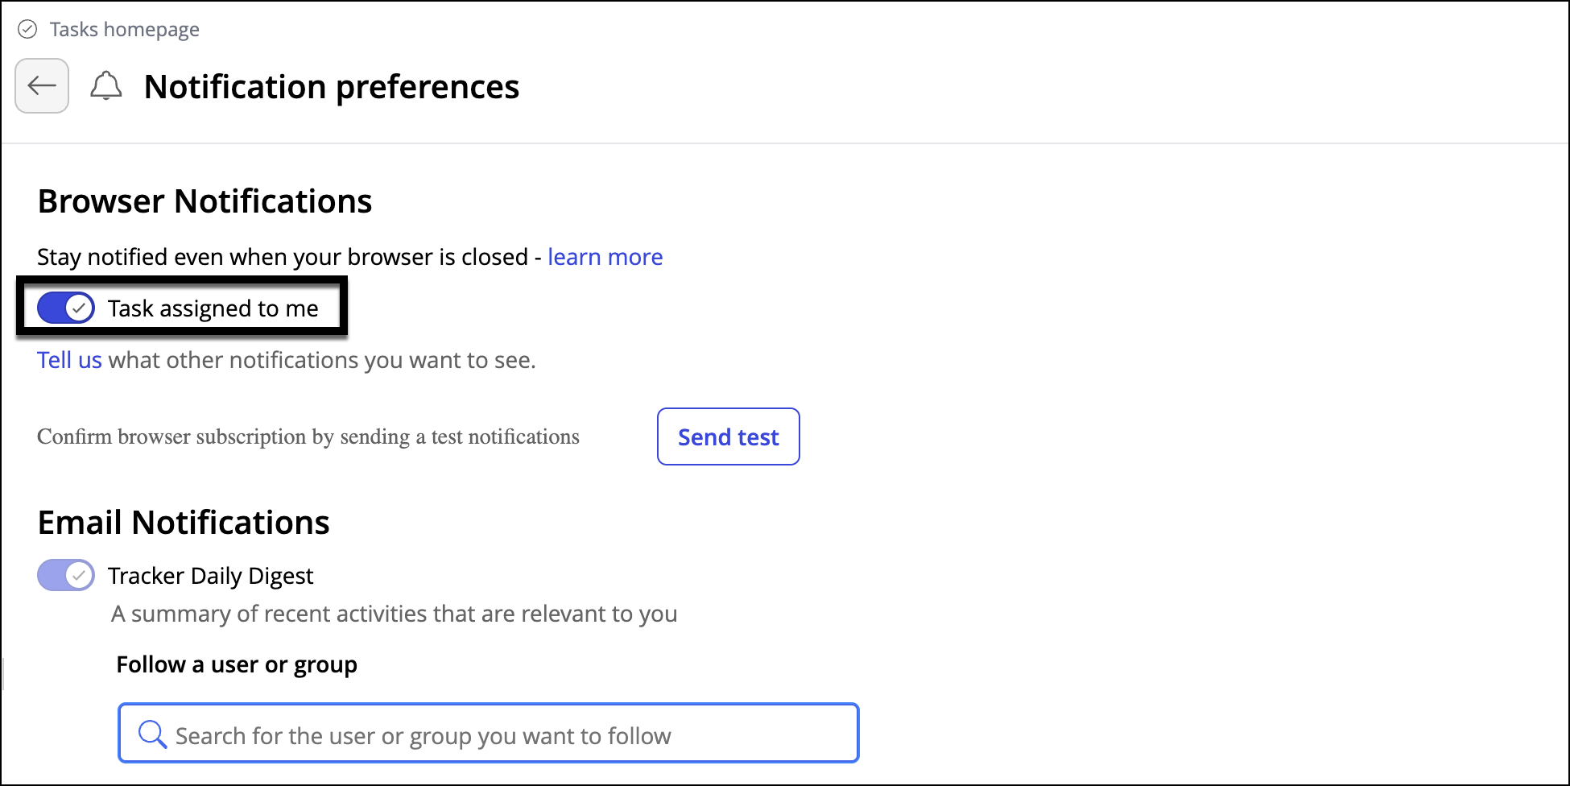This screenshot has height=786, width=1570.
Task: Click the magnifier icon in the search box
Action: tap(151, 734)
